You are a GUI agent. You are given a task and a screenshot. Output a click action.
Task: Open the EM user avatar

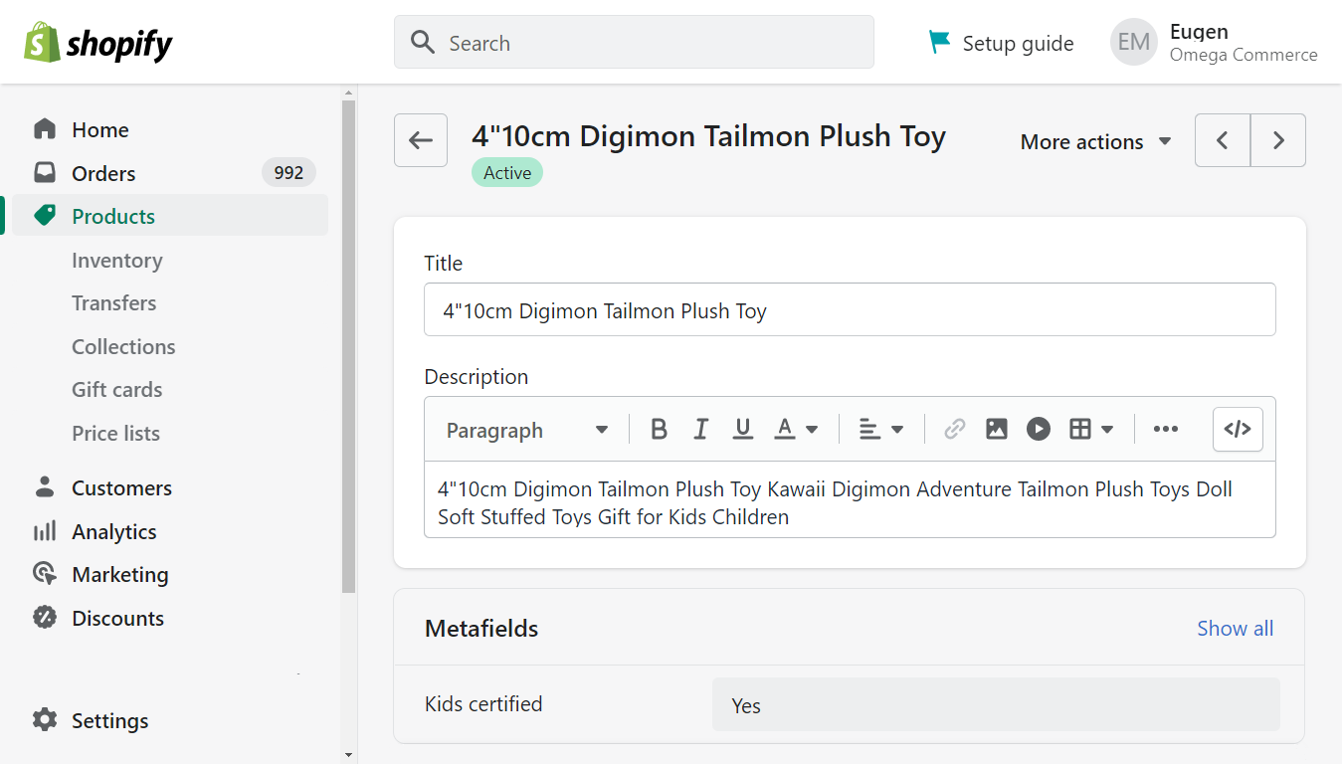[x=1134, y=42]
